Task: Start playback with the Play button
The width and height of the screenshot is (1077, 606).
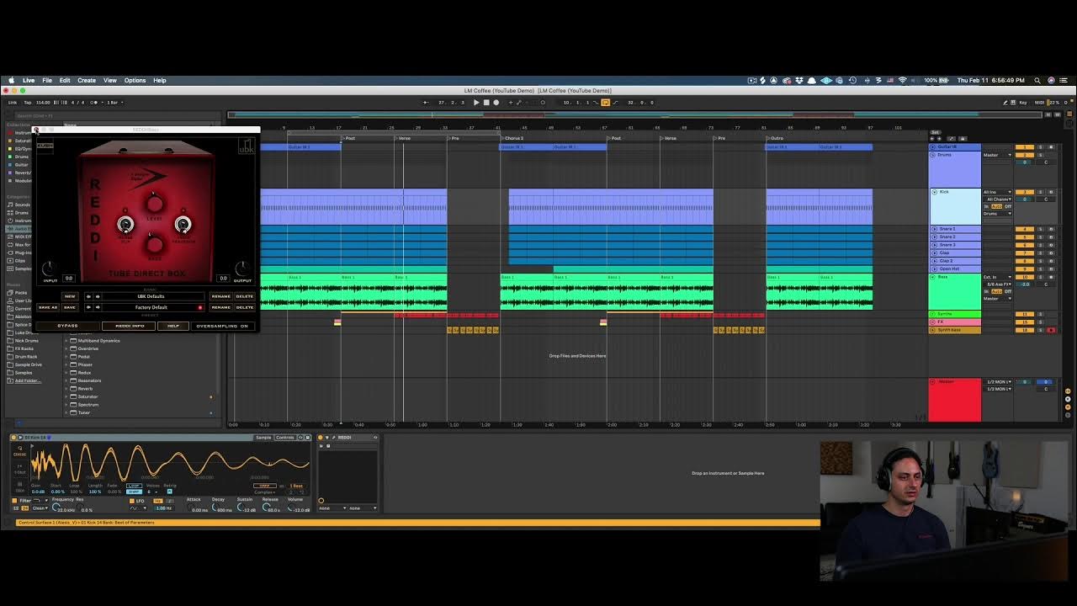Action: tap(476, 103)
